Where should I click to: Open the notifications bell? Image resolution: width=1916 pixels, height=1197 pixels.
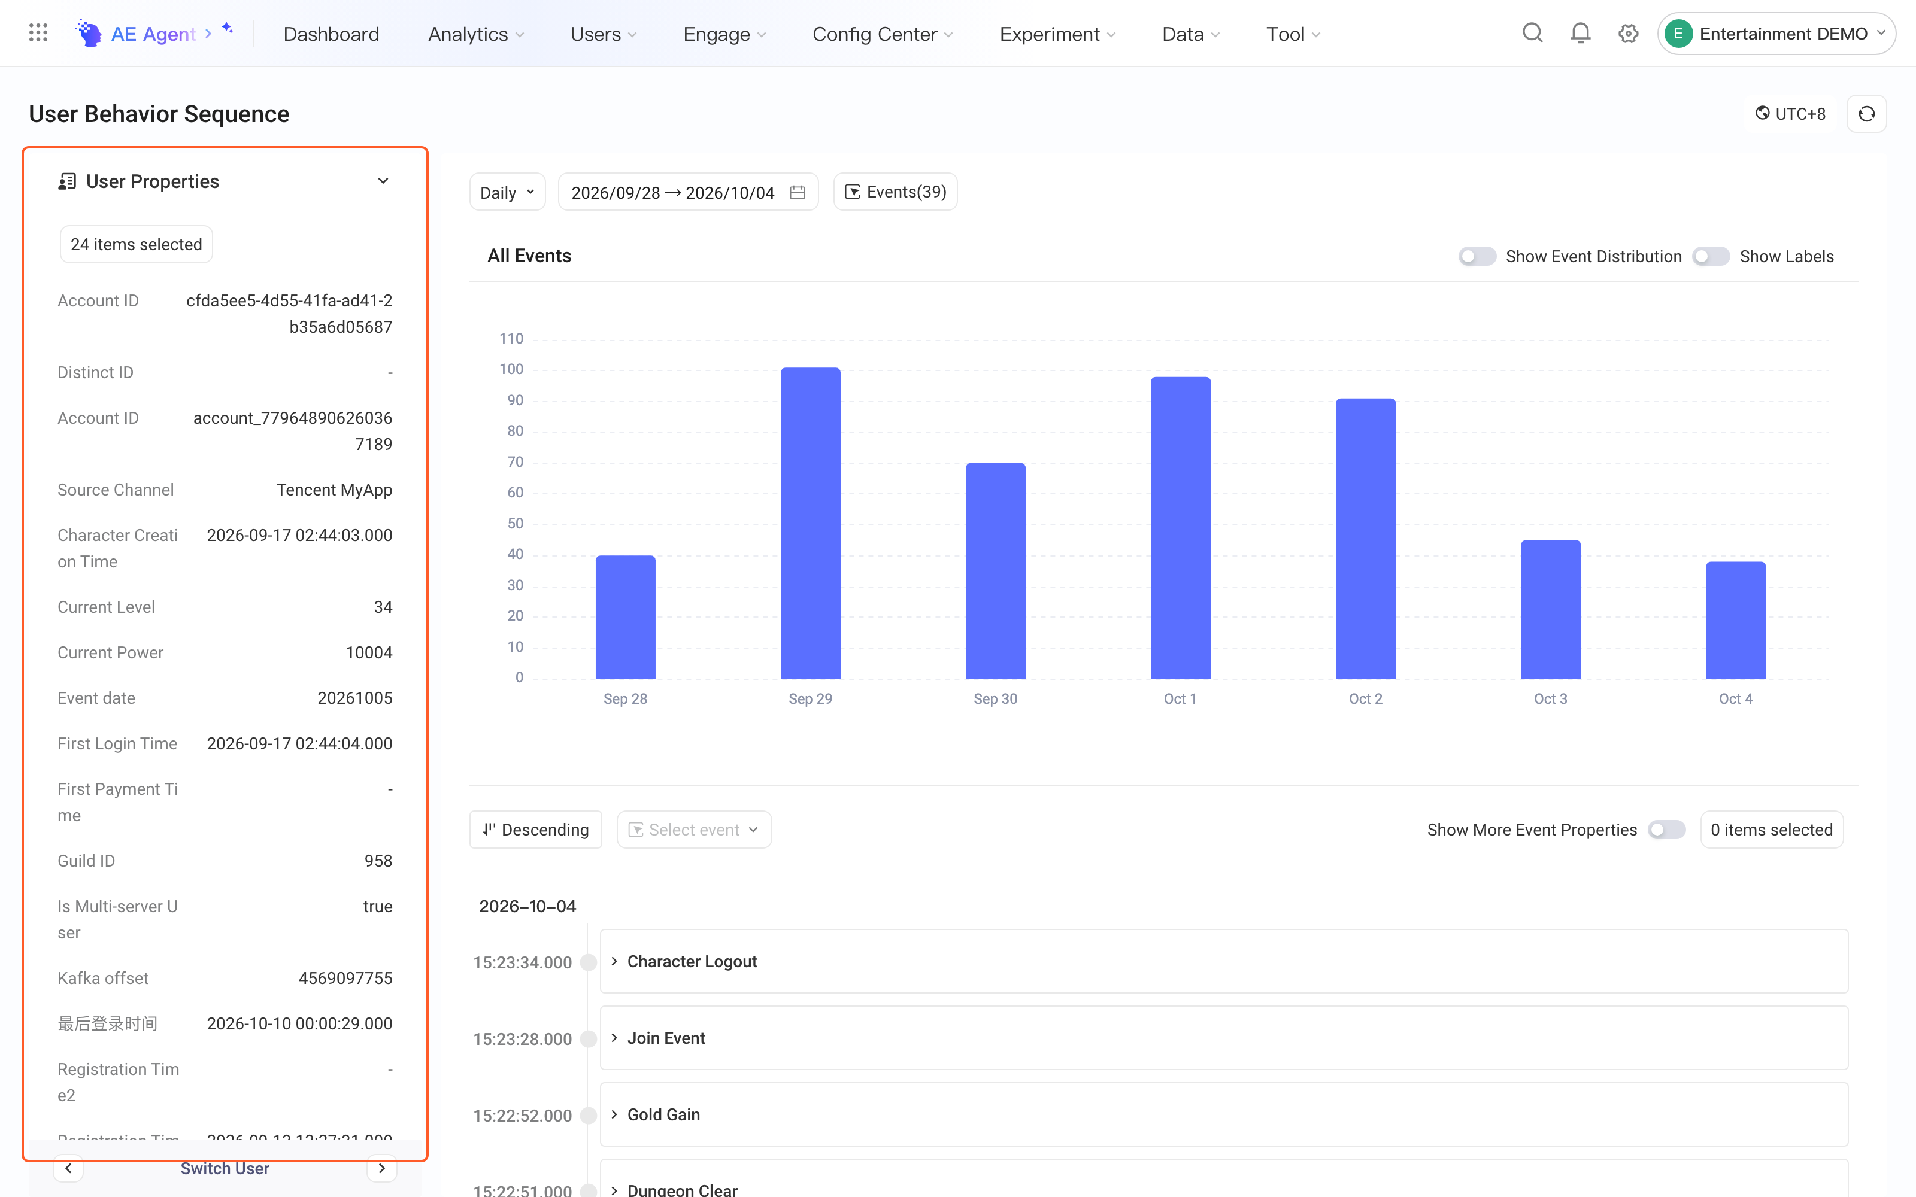tap(1580, 34)
